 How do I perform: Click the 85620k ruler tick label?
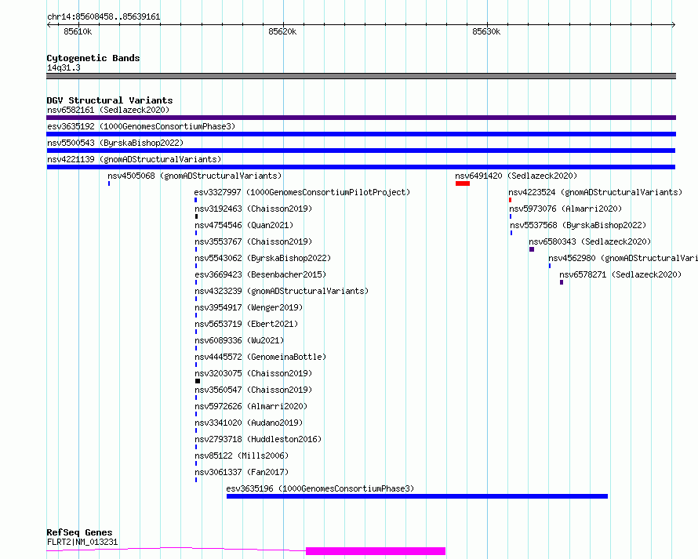(282, 31)
